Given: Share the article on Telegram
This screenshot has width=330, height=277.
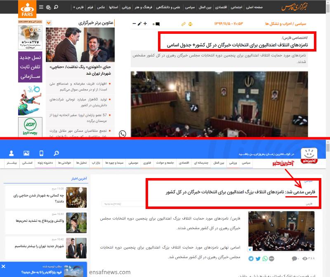Looking at the screenshot, I should coord(251,258).
